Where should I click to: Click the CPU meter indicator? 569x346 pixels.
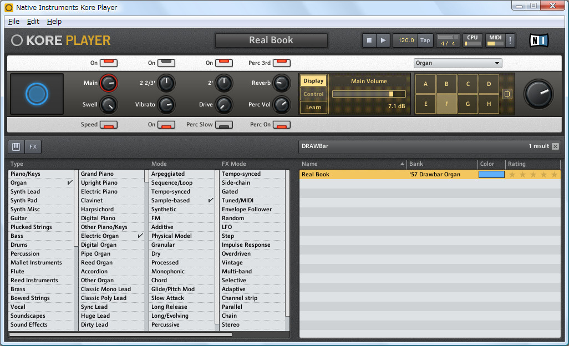click(473, 40)
